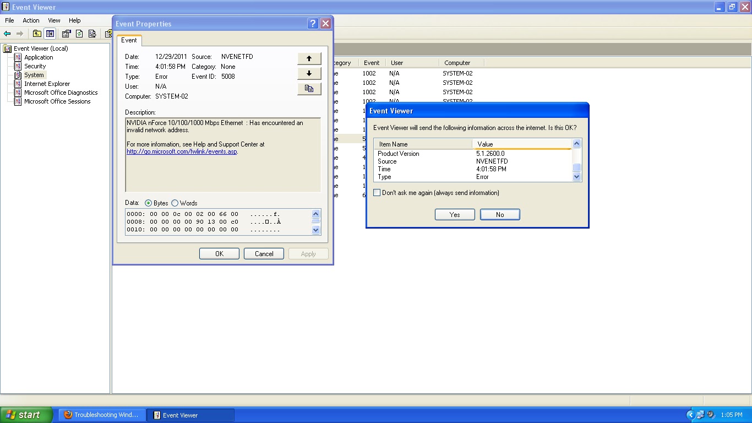Image resolution: width=752 pixels, height=423 pixels.
Task: Click the System log icon
Action: (18, 75)
